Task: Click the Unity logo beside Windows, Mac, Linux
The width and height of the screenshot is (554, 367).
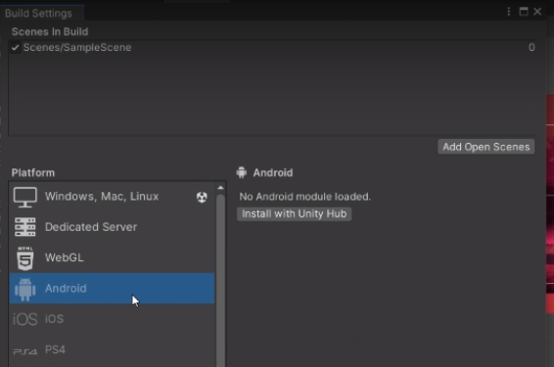Action: [x=202, y=197]
